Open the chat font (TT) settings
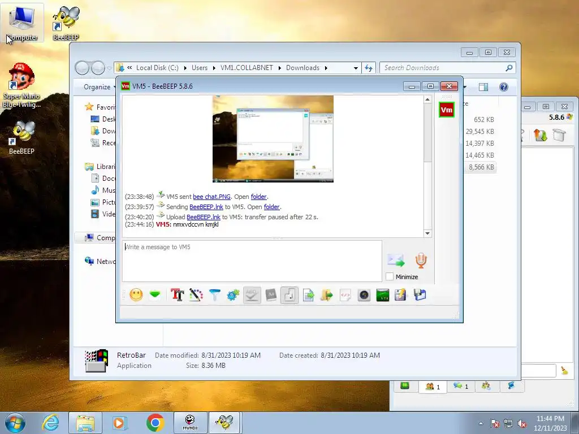This screenshot has width=579, height=434. [177, 295]
